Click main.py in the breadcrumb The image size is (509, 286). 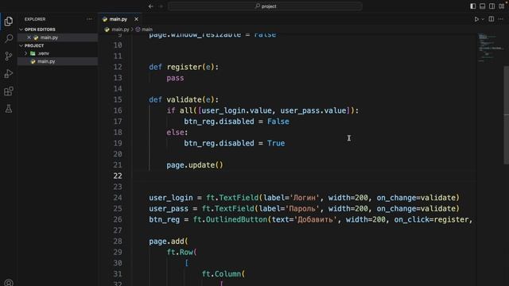pos(120,29)
